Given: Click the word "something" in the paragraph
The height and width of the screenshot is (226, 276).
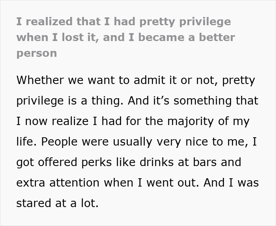Looking at the screenshot, I should pyautogui.click(x=207, y=100).
